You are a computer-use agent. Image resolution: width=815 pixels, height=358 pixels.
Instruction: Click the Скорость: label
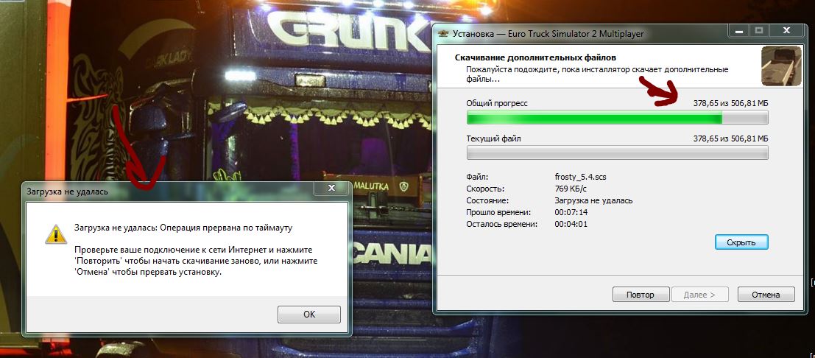click(x=485, y=189)
